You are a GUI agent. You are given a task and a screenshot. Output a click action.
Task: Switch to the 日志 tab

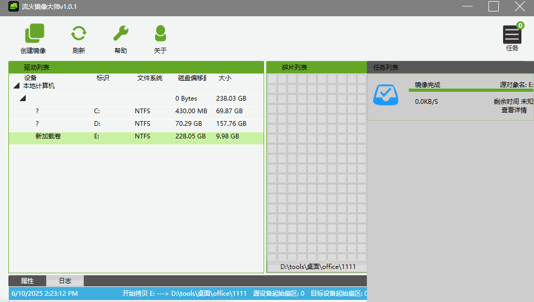point(65,281)
